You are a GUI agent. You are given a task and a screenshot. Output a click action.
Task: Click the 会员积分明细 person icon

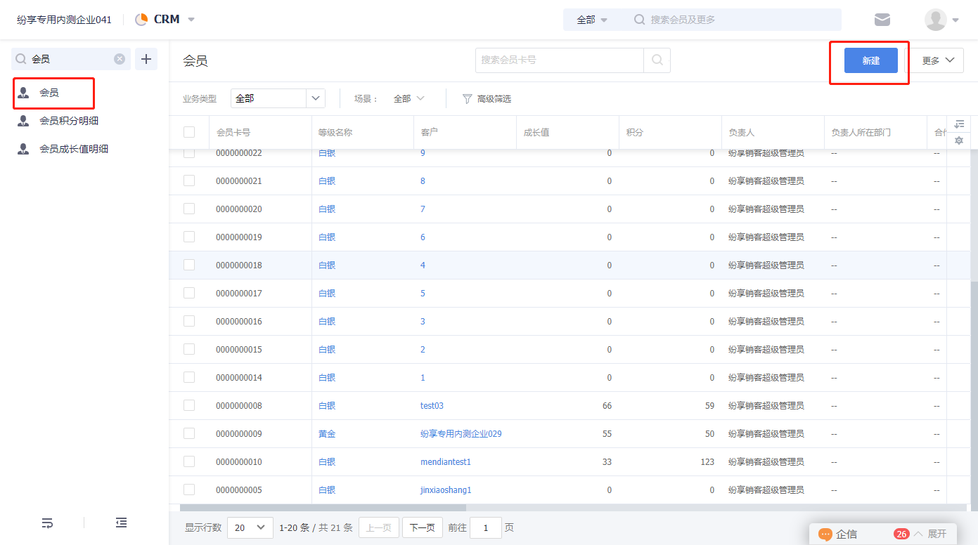pos(24,121)
